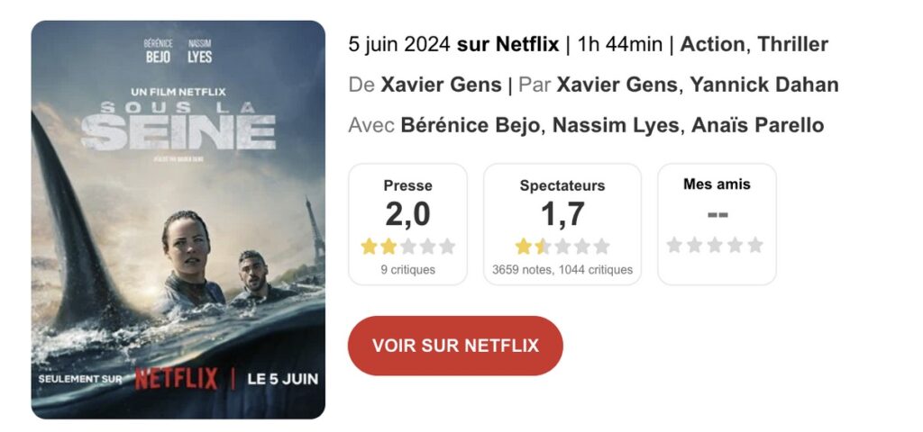Click the 9 critiques press link

[x=407, y=269]
